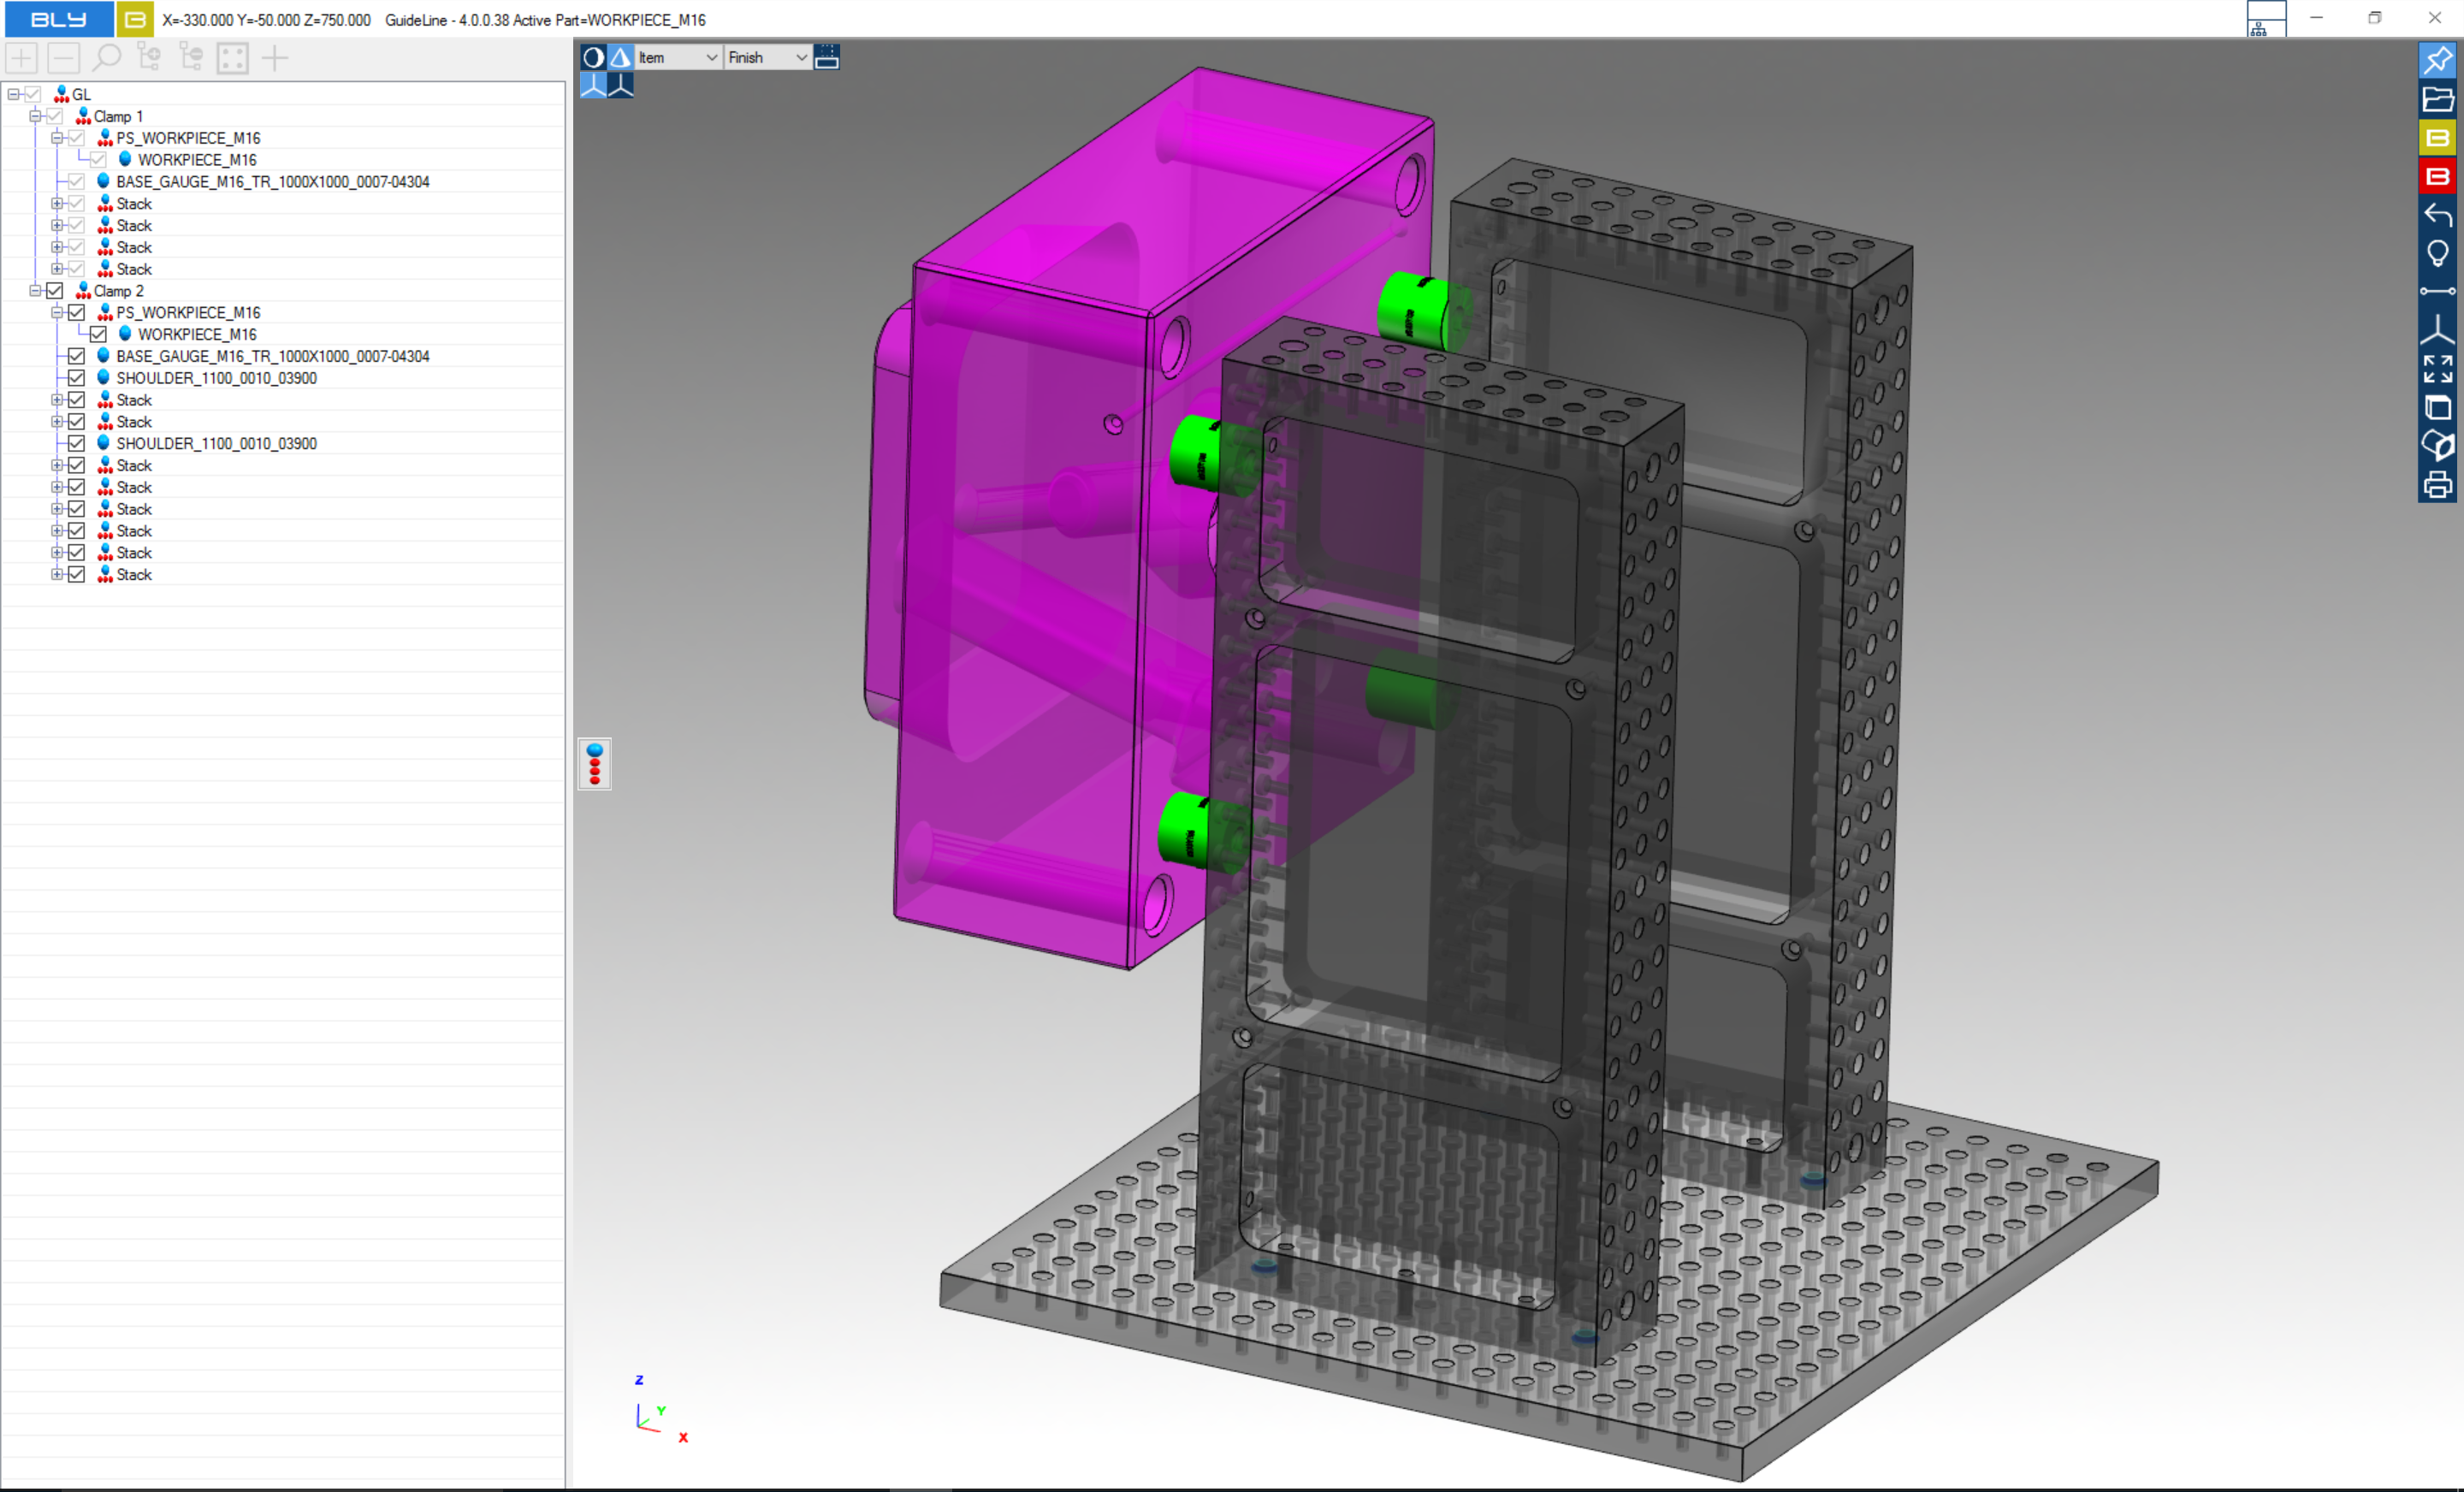Open file with folder icon in right toolbar

[x=2437, y=98]
